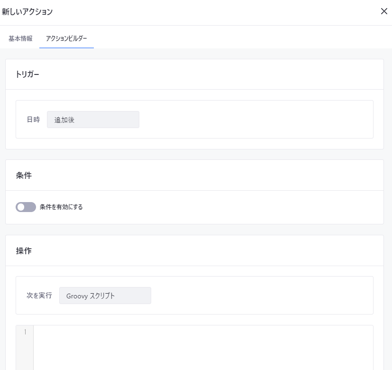Image resolution: width=392 pixels, height=370 pixels.
Task: Expand the Groovy スクリプト dropdown
Action: point(105,296)
